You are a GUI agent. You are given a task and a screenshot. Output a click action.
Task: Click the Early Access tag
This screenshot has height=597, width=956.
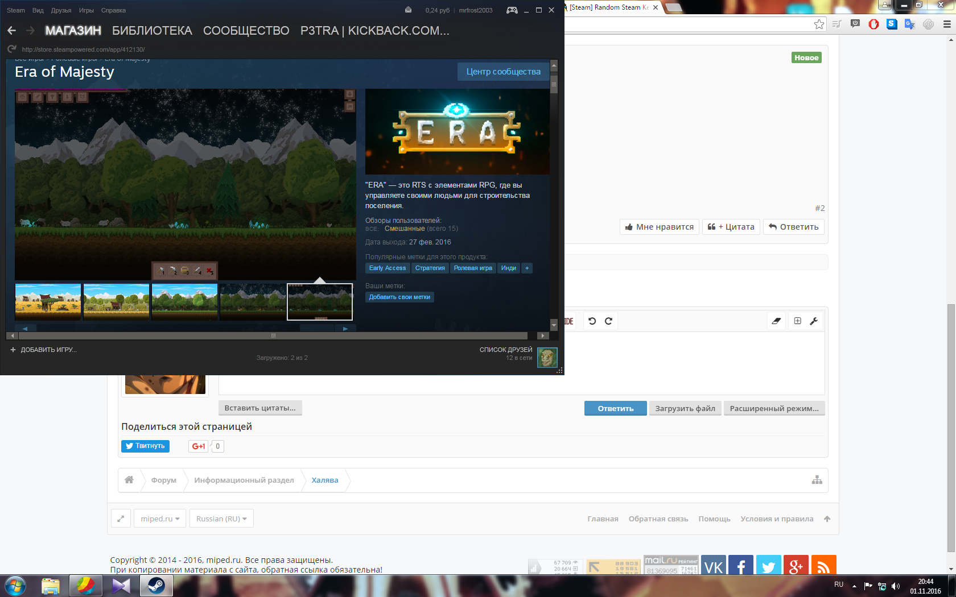coord(388,268)
